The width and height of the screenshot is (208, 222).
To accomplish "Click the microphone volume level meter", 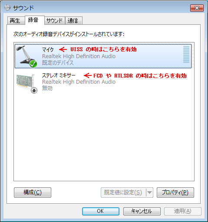I will [x=186, y=54].
